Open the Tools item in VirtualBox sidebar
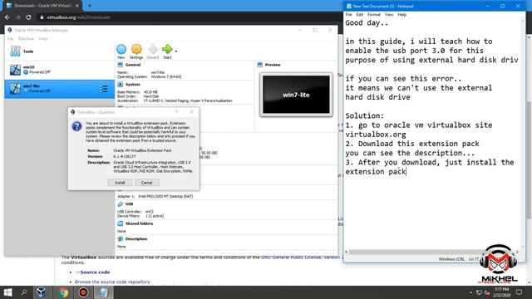 [60, 51]
